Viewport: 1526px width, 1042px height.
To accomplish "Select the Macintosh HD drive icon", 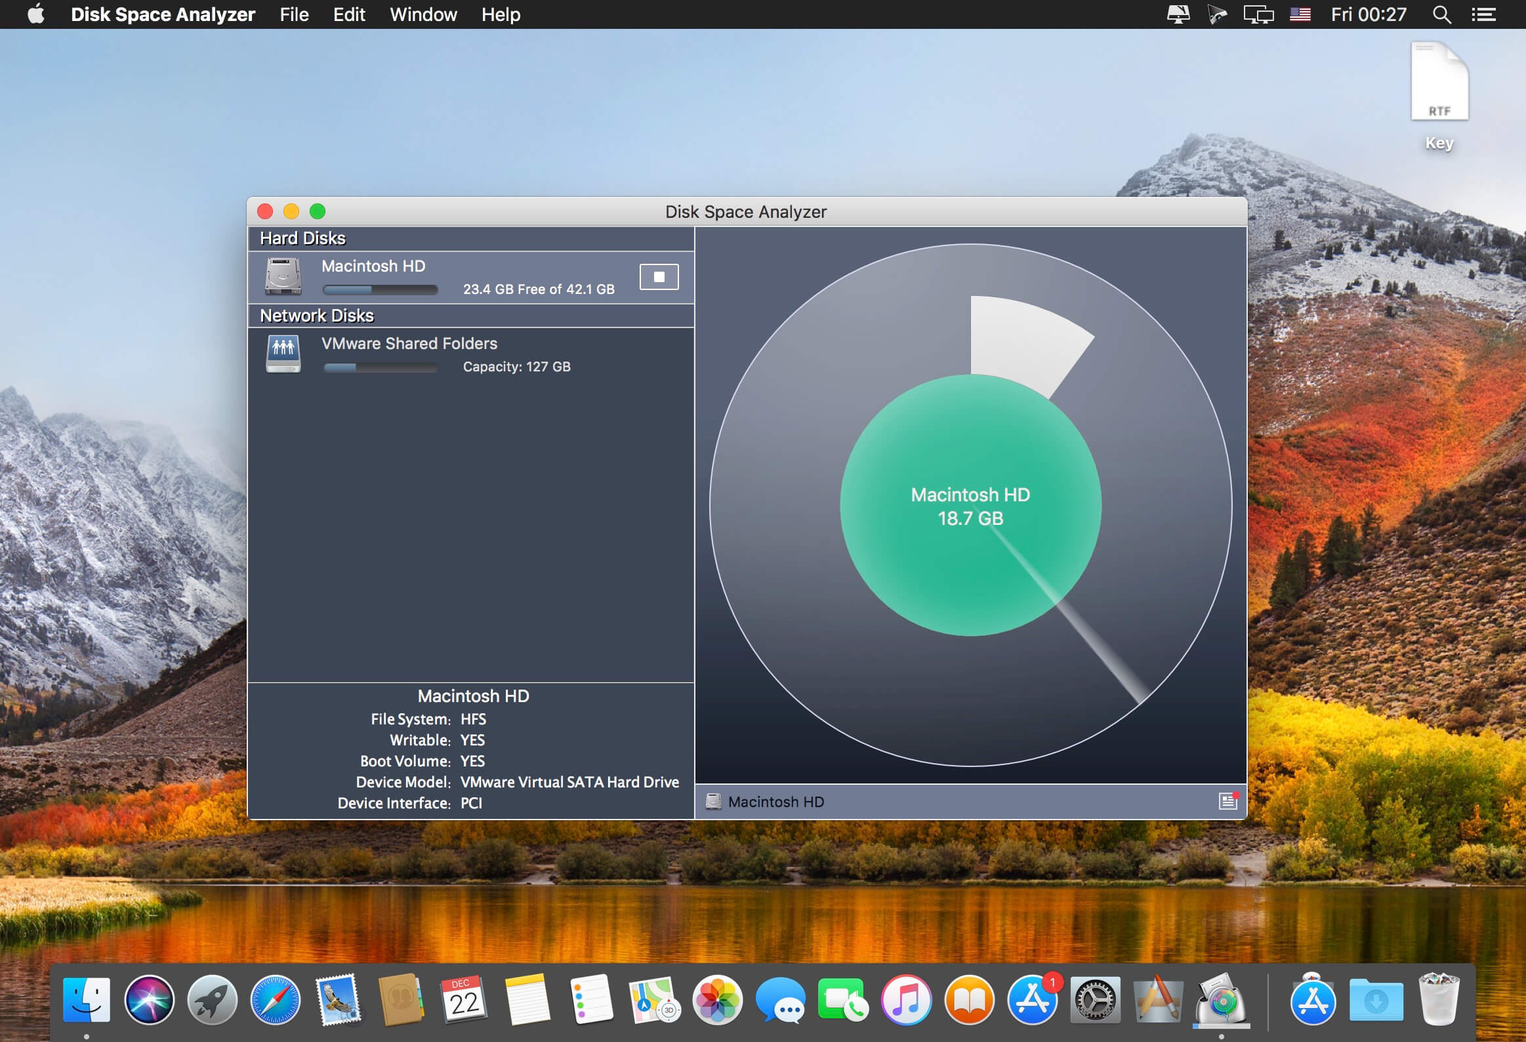I will [x=283, y=276].
